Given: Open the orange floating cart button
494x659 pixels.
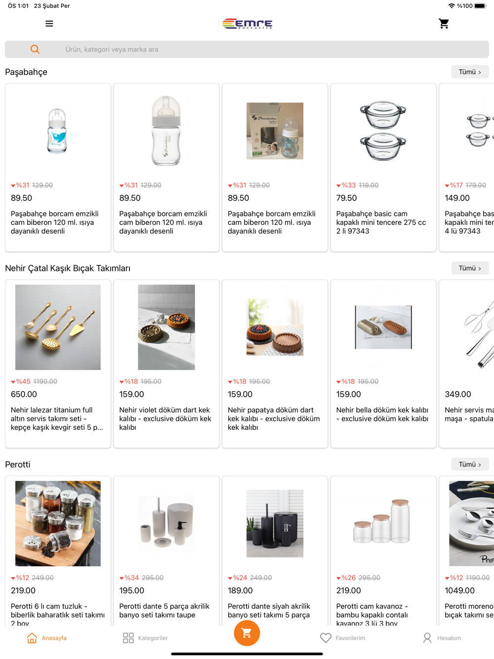Looking at the screenshot, I should pos(247,633).
